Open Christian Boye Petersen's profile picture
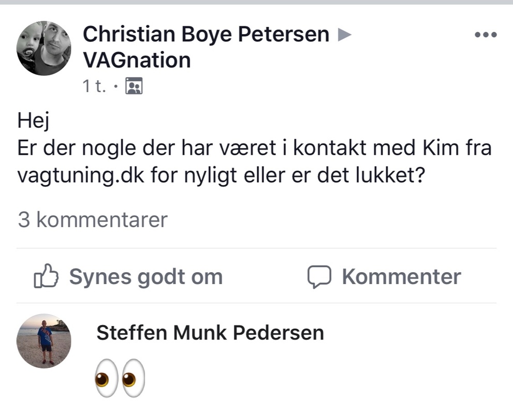513x414 pixels. [x=44, y=48]
